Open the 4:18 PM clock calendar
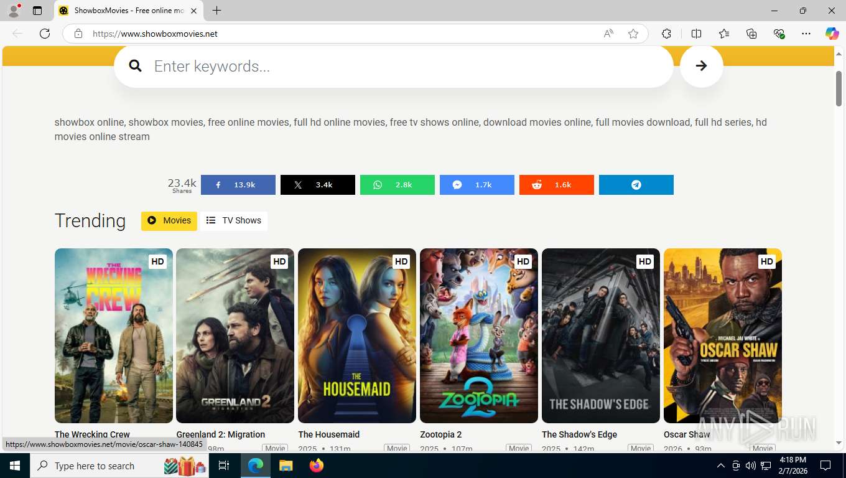The height and width of the screenshot is (478, 846). point(793,466)
